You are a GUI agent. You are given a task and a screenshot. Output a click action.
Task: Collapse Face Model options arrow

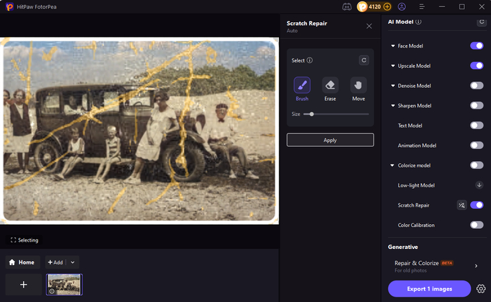click(393, 46)
